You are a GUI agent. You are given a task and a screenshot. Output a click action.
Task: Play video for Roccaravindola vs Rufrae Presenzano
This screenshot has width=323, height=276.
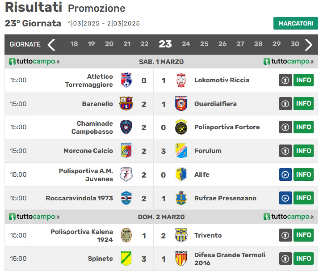tap(285, 198)
